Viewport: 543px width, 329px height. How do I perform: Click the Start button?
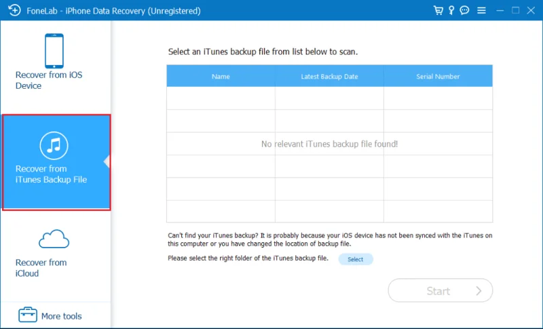point(440,290)
